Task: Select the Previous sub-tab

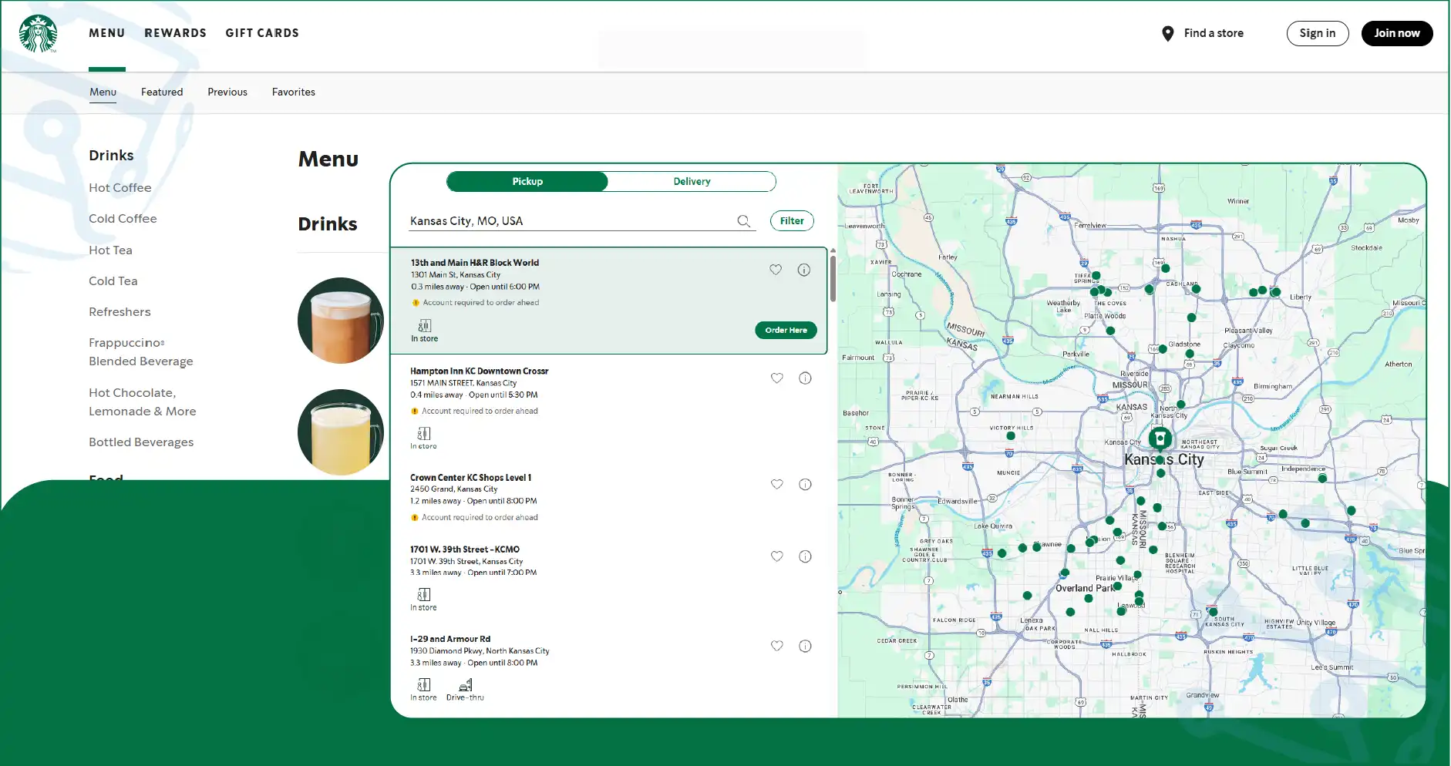Action: (227, 92)
